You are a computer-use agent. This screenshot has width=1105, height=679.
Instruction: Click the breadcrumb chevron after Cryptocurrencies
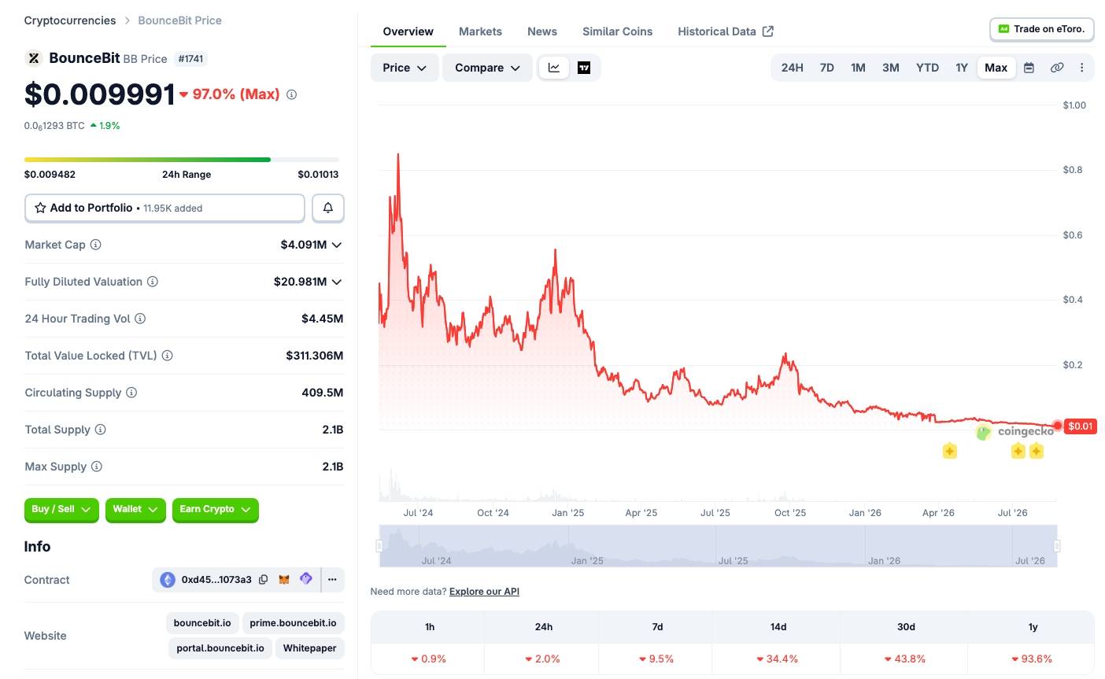tap(127, 20)
